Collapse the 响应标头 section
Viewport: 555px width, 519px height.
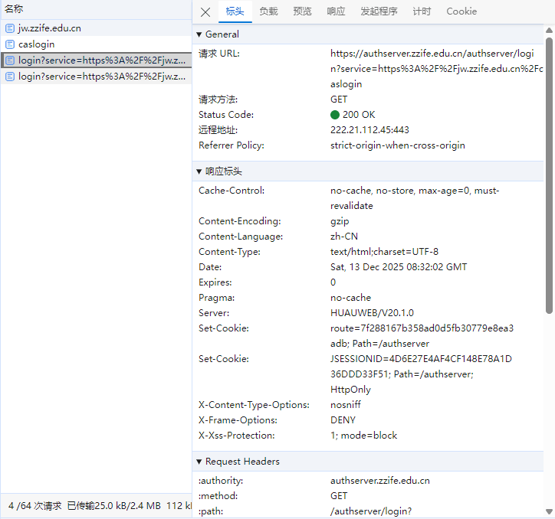[x=199, y=171]
